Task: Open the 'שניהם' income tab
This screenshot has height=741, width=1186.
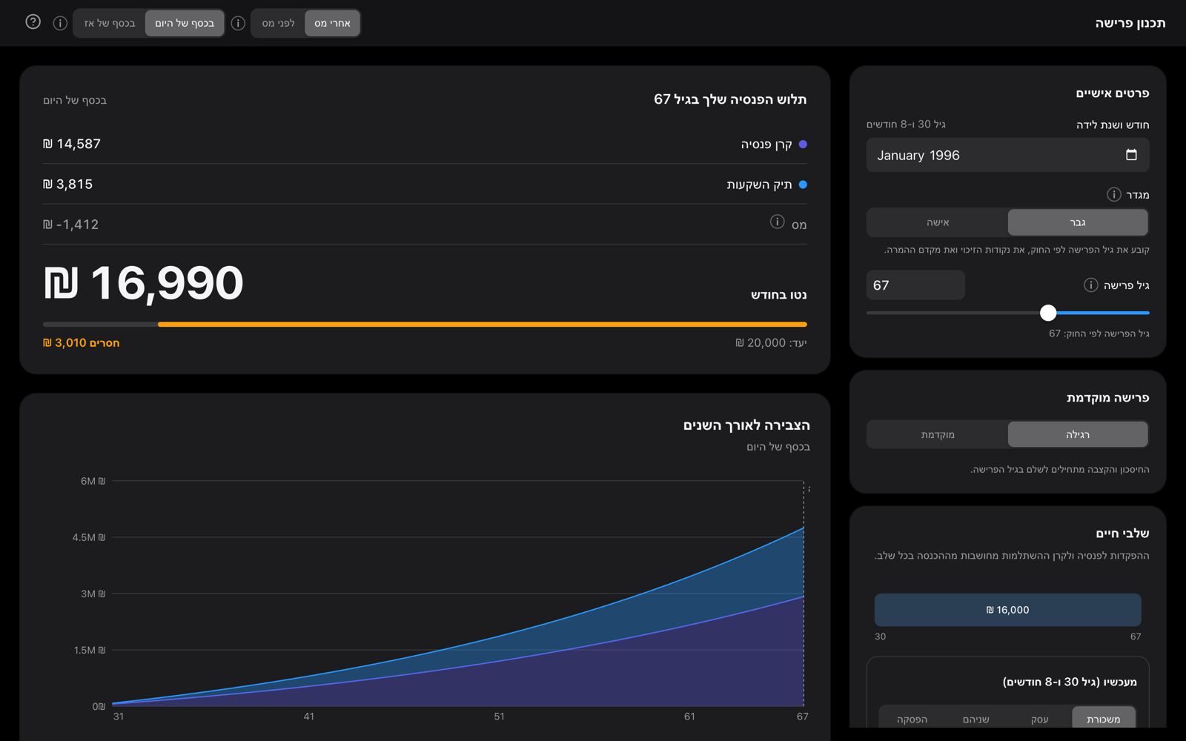Action: (976, 718)
